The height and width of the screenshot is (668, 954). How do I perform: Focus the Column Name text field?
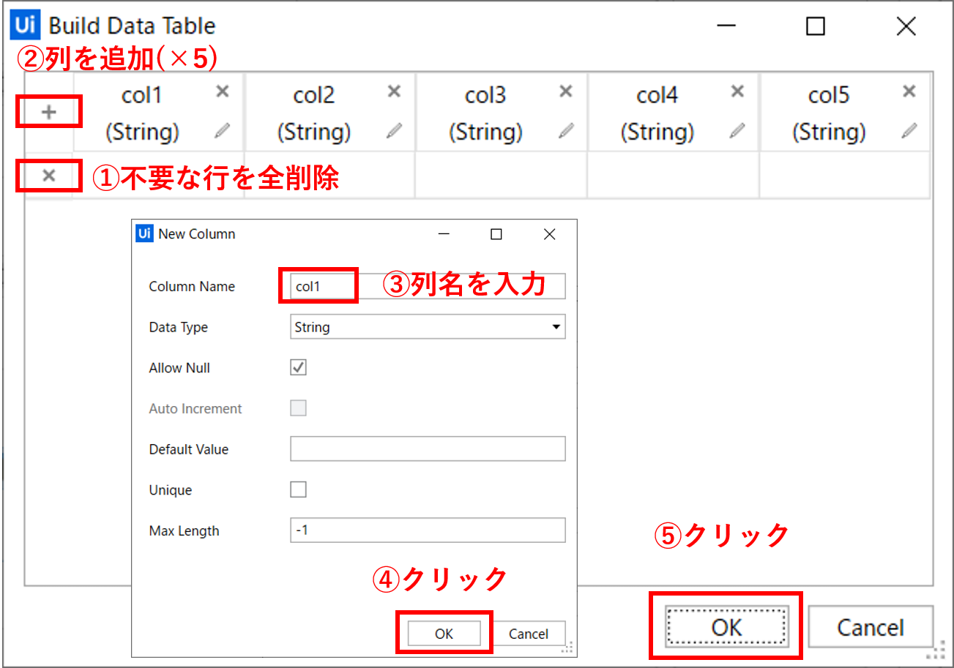click(x=428, y=286)
